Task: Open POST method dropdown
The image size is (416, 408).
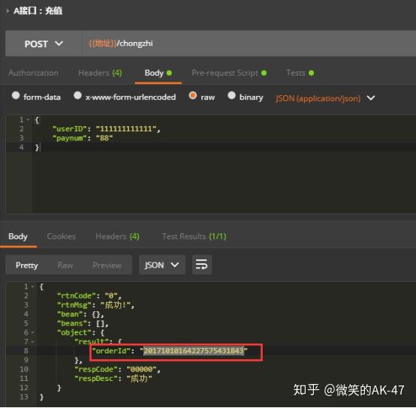Action: pyautogui.click(x=44, y=43)
